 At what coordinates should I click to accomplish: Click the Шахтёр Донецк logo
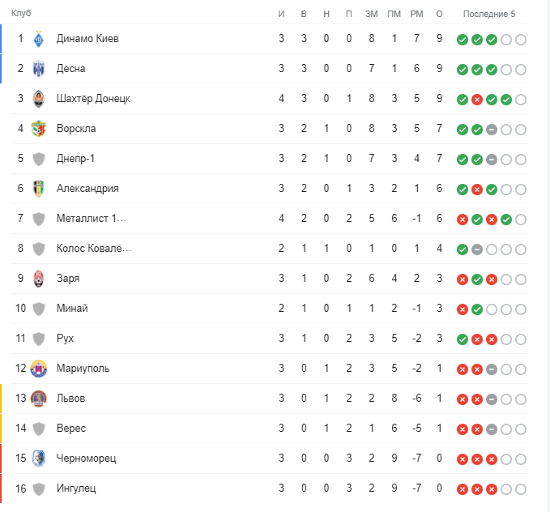pyautogui.click(x=39, y=99)
